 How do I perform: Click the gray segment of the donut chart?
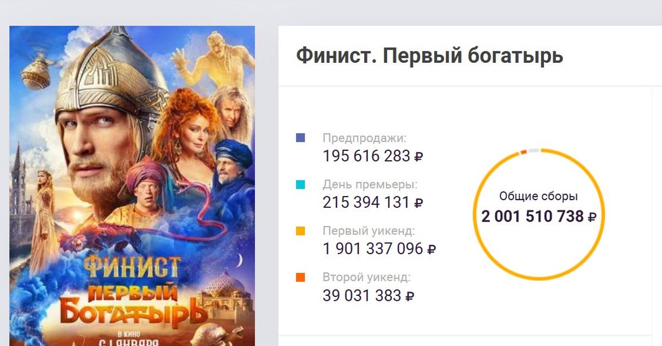click(533, 150)
